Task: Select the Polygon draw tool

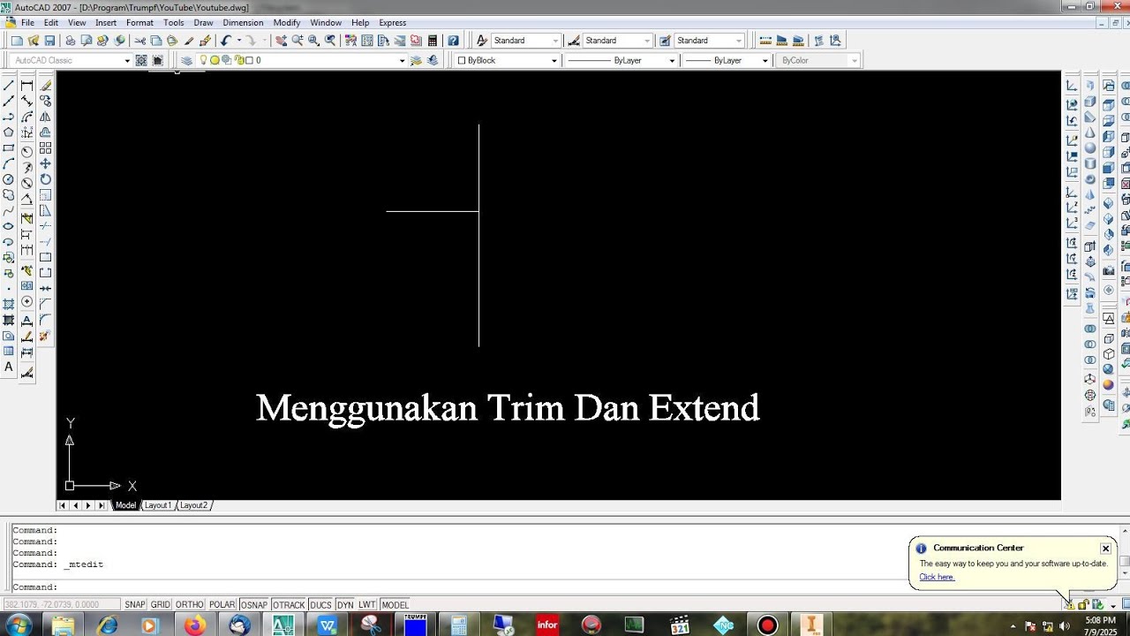Action: pyautogui.click(x=9, y=132)
